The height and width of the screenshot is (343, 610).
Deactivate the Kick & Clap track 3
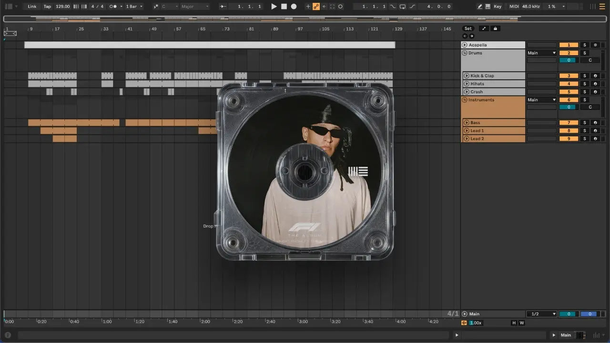click(569, 76)
